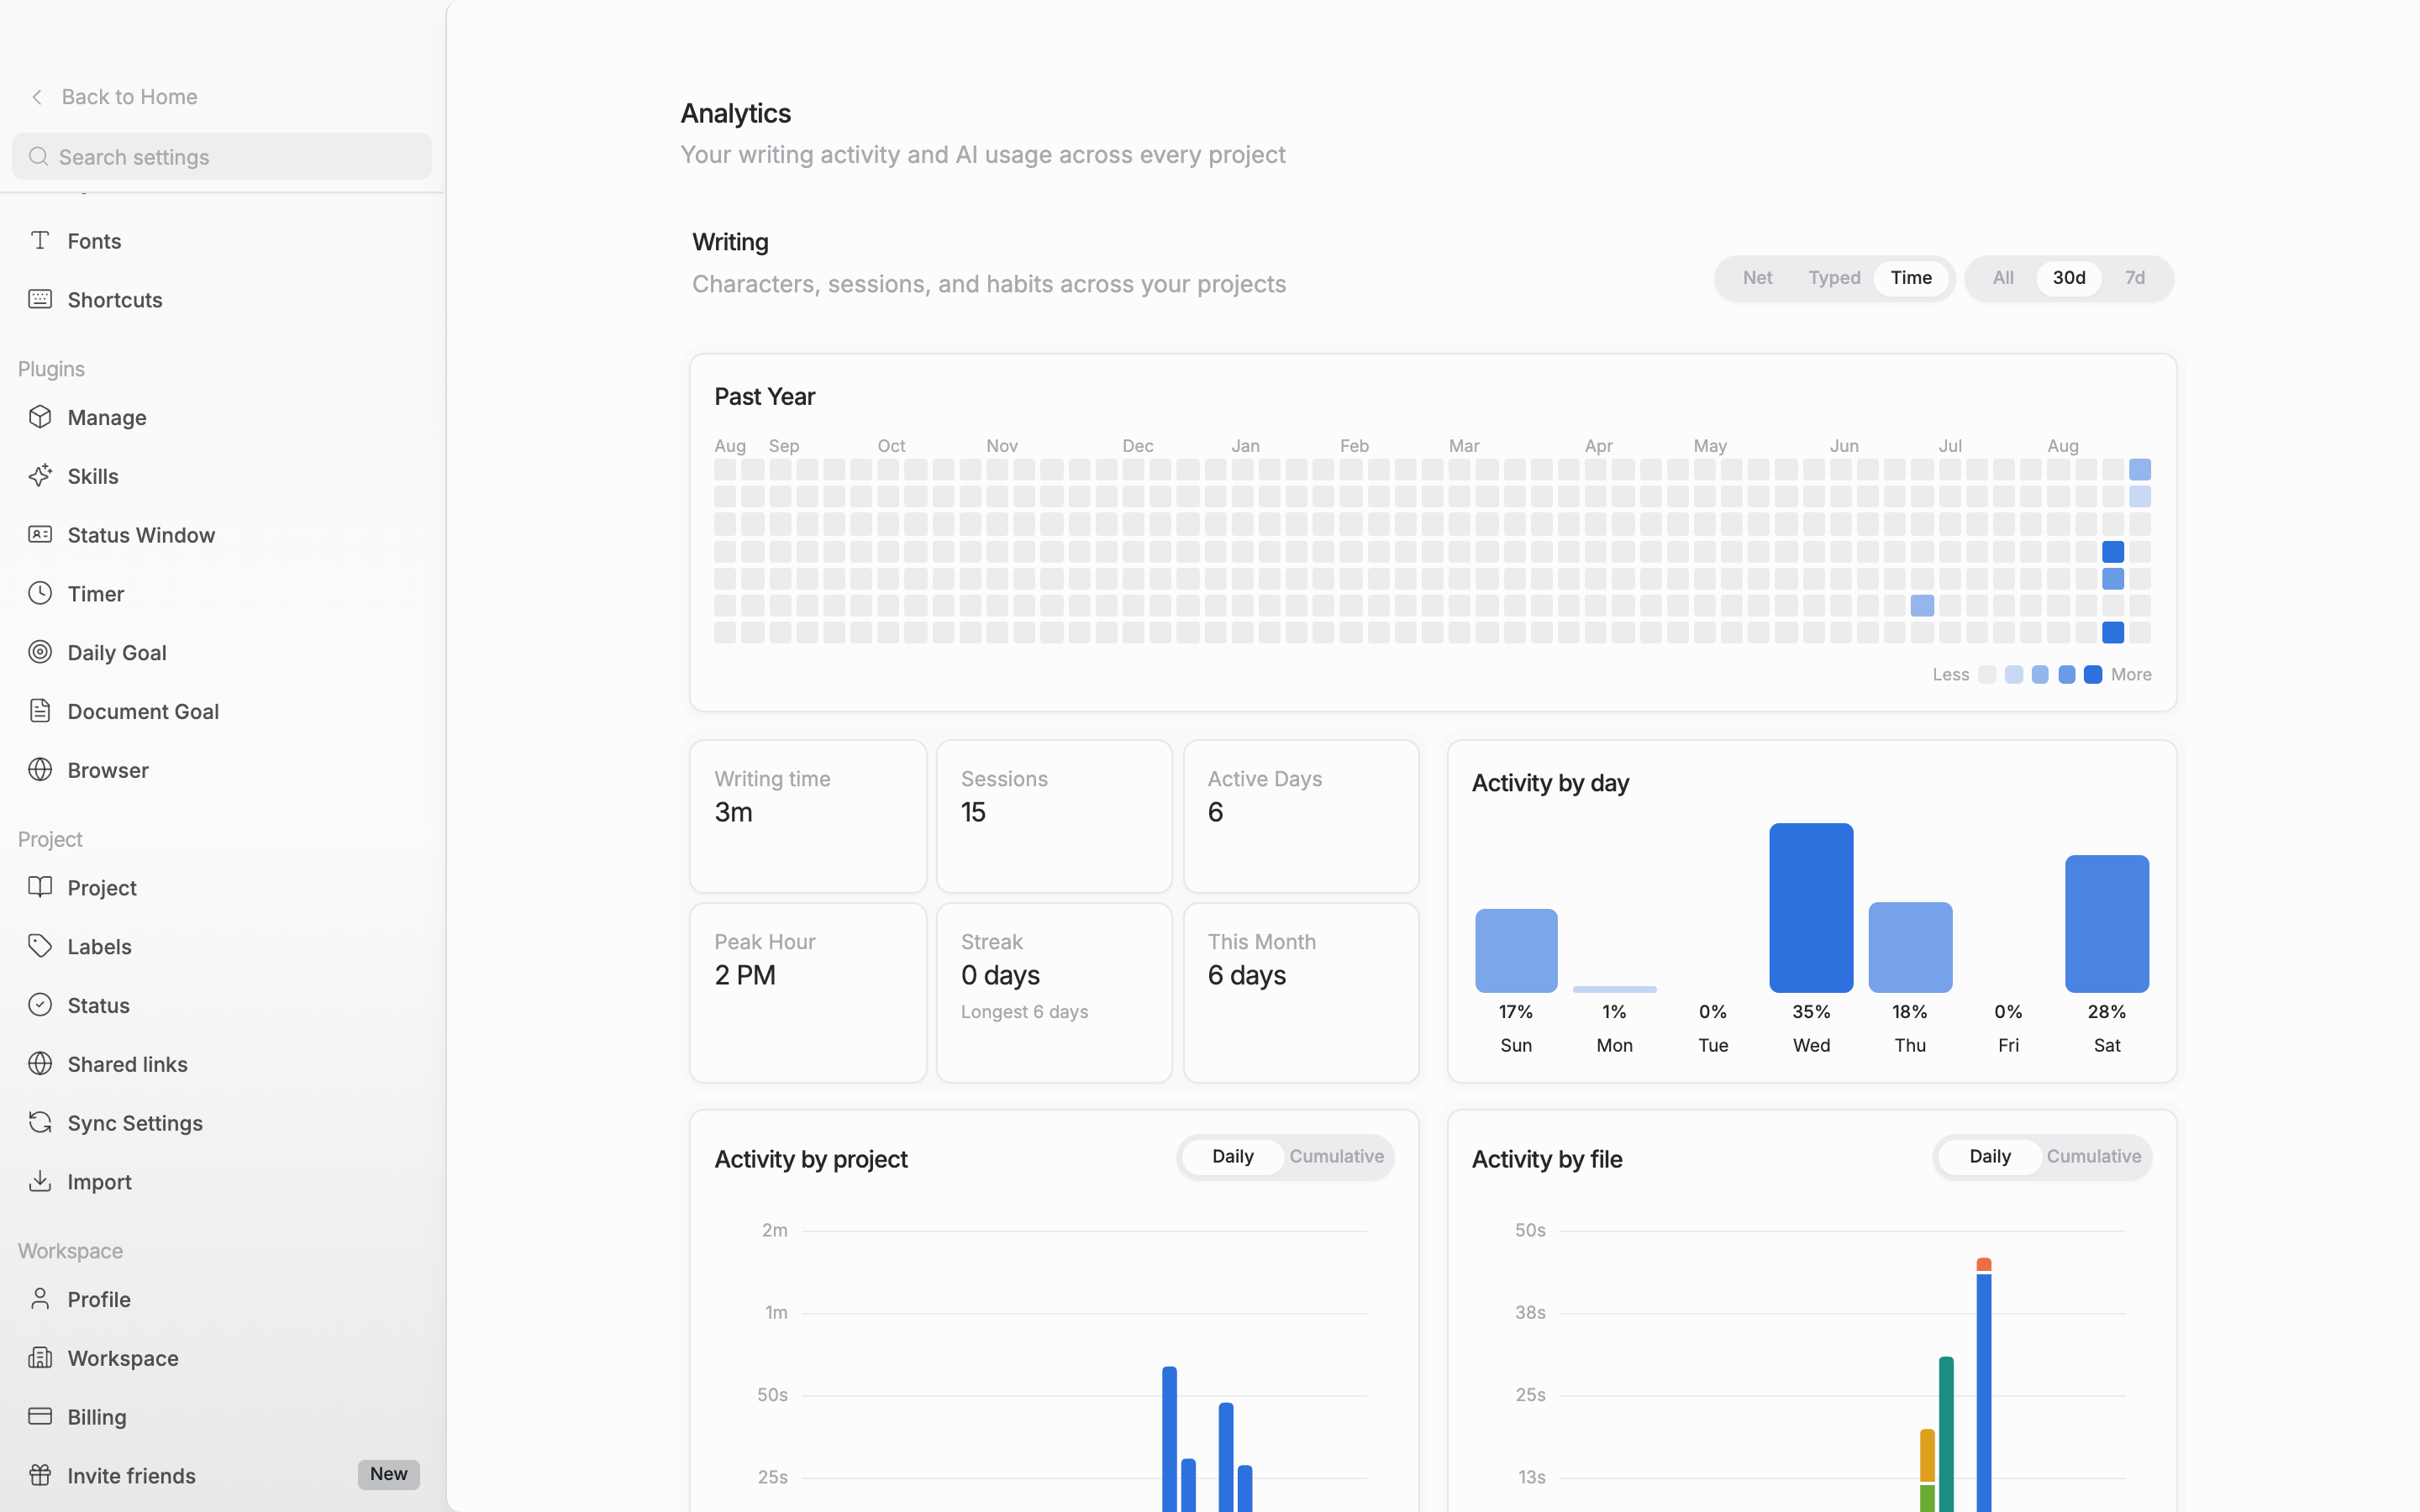Focus the Search settings field
The height and width of the screenshot is (1512, 2420).
(222, 157)
